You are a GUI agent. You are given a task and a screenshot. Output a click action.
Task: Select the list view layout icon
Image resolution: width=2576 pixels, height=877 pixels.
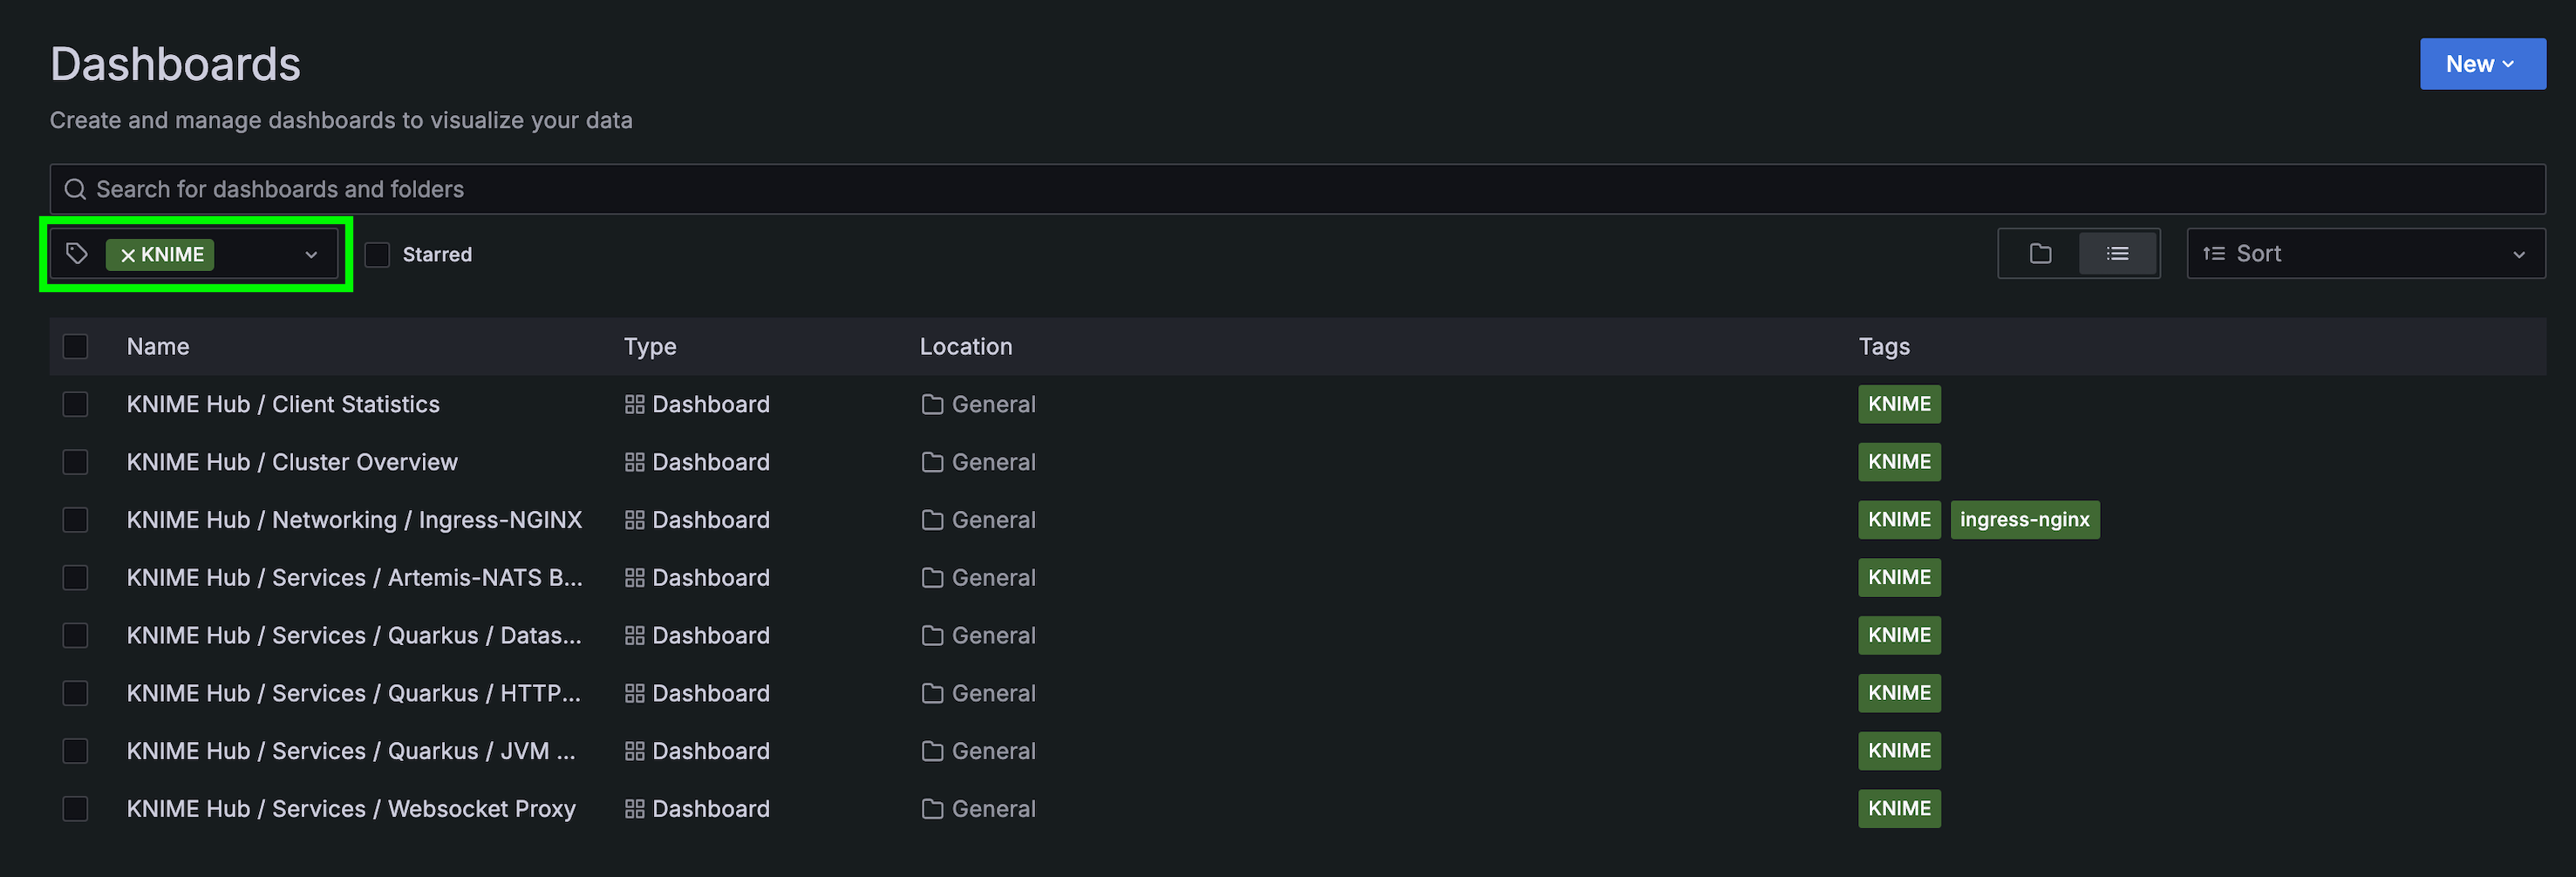pyautogui.click(x=2118, y=253)
